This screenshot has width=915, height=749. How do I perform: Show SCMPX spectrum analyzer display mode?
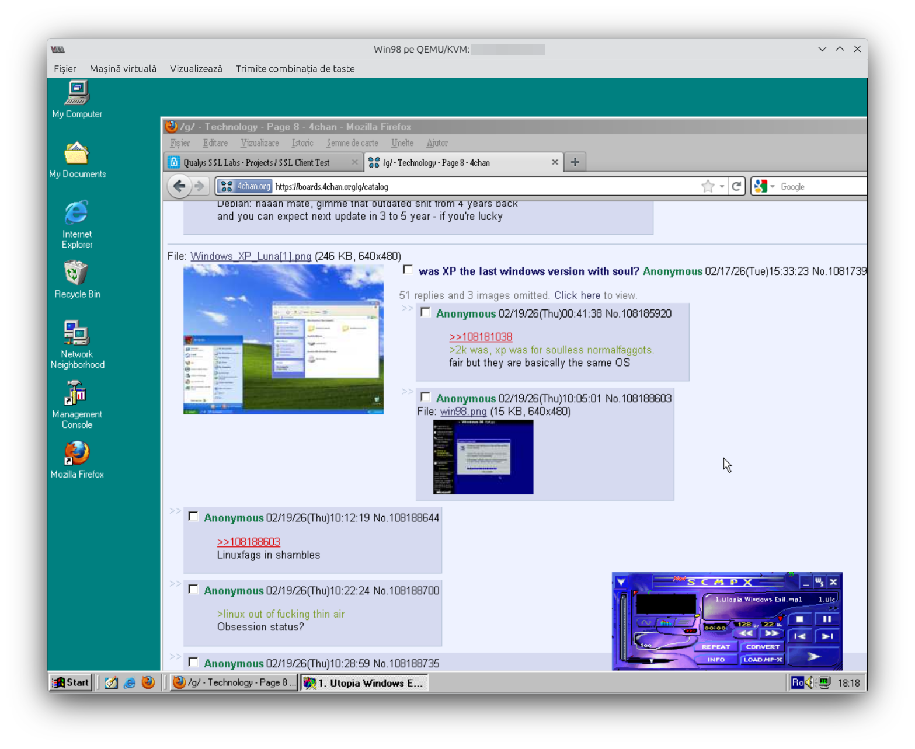pos(666,622)
